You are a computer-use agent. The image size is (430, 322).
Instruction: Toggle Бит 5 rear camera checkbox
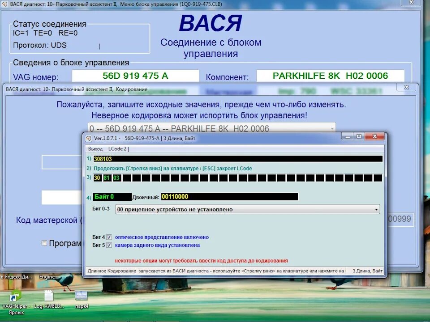109,245
